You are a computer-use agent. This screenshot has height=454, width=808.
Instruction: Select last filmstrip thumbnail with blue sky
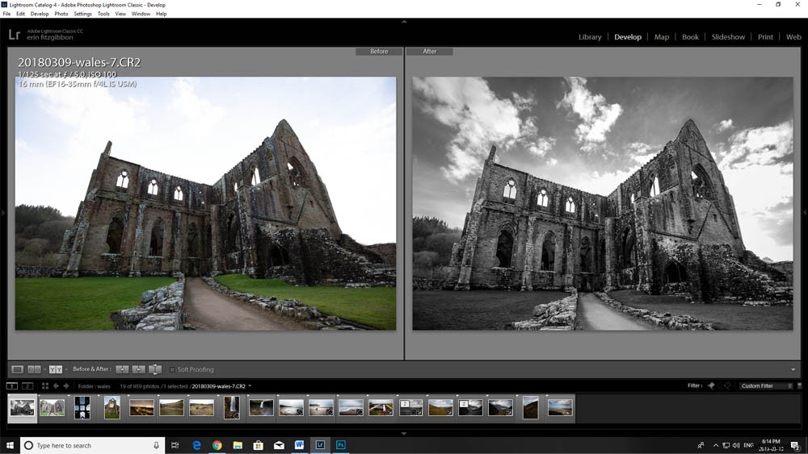[x=560, y=408]
